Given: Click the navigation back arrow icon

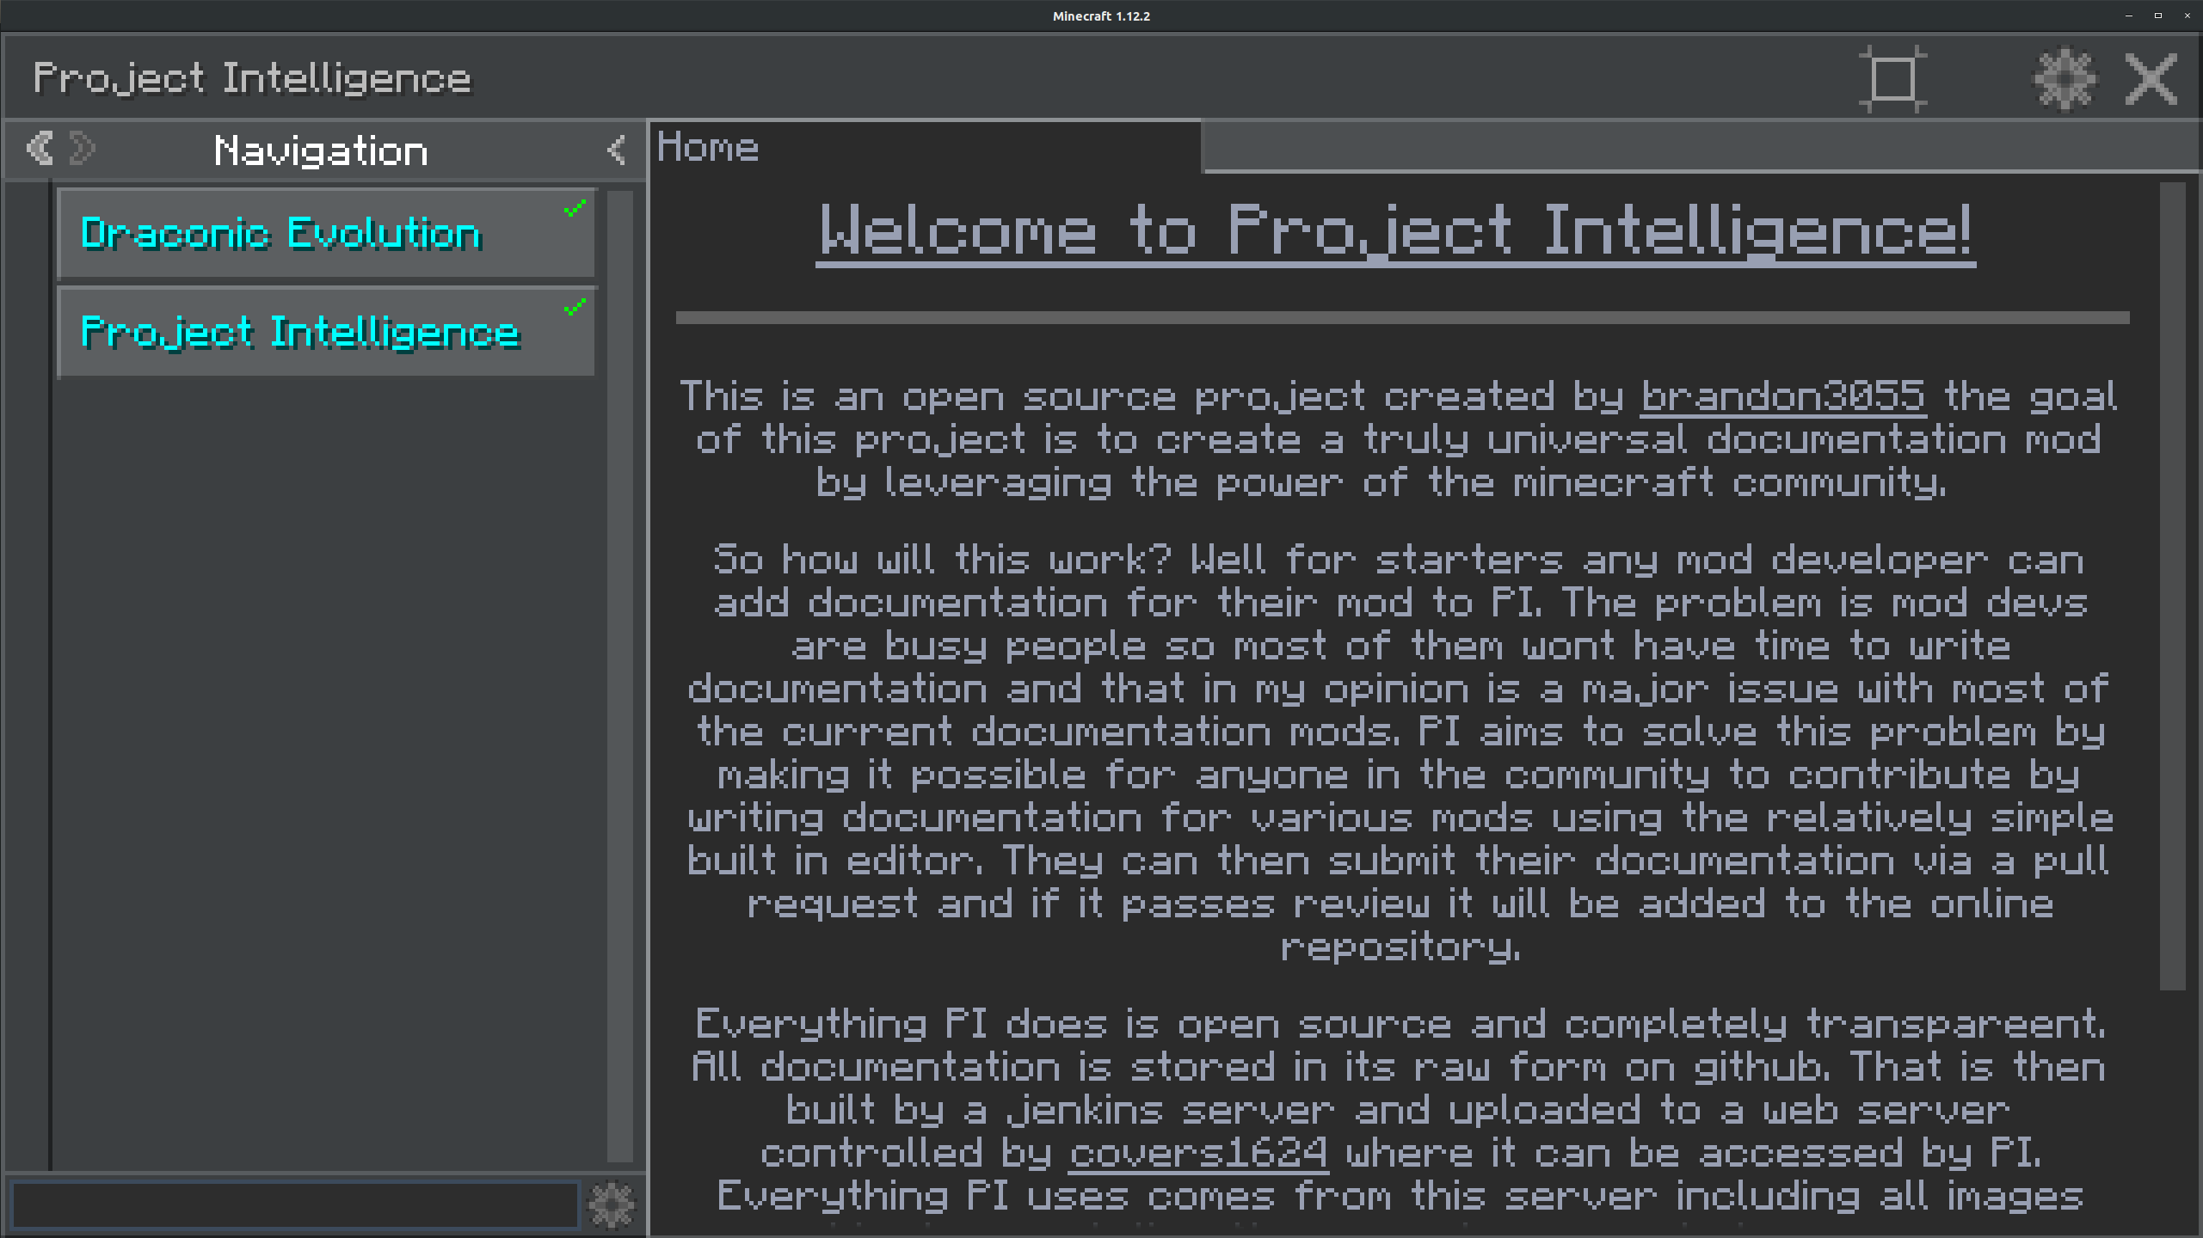Looking at the screenshot, I should [39, 149].
